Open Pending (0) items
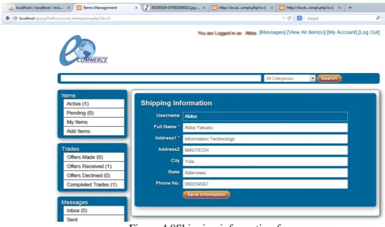This screenshot has width=385, height=227. pyautogui.click(x=94, y=113)
